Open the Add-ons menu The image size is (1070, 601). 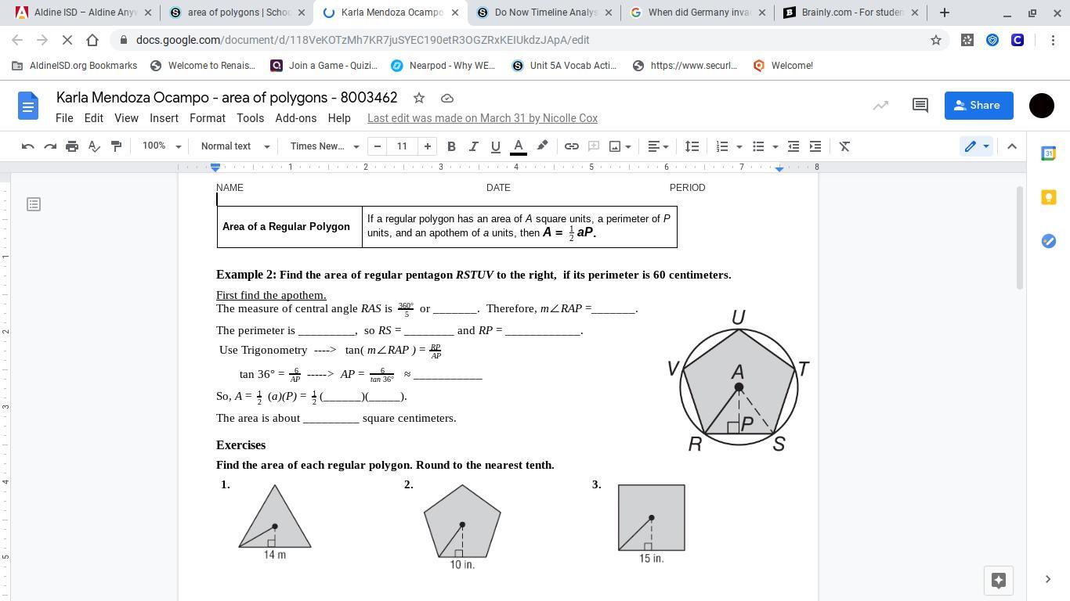(295, 118)
